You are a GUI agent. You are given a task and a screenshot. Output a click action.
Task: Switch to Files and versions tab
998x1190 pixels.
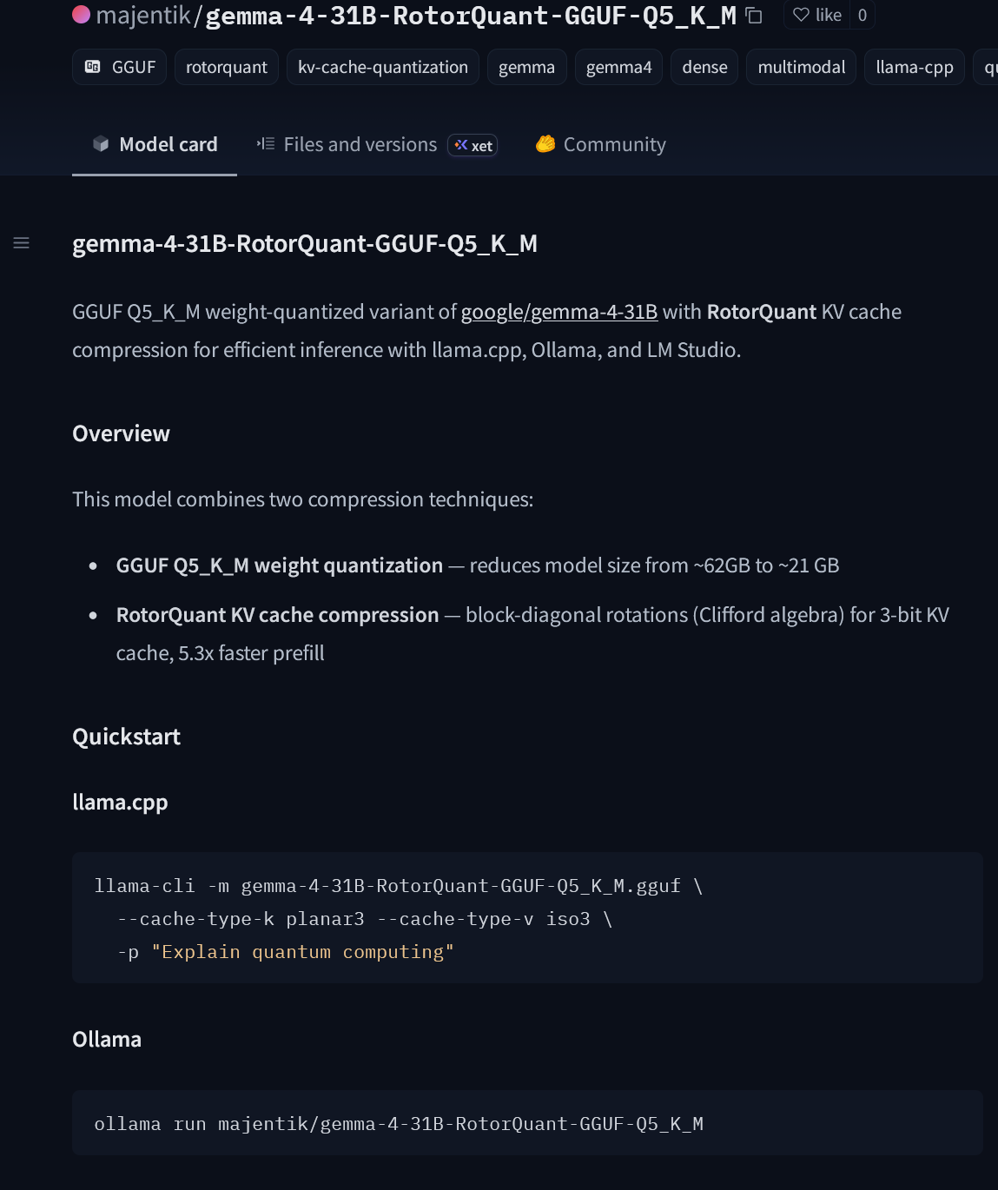coord(376,144)
